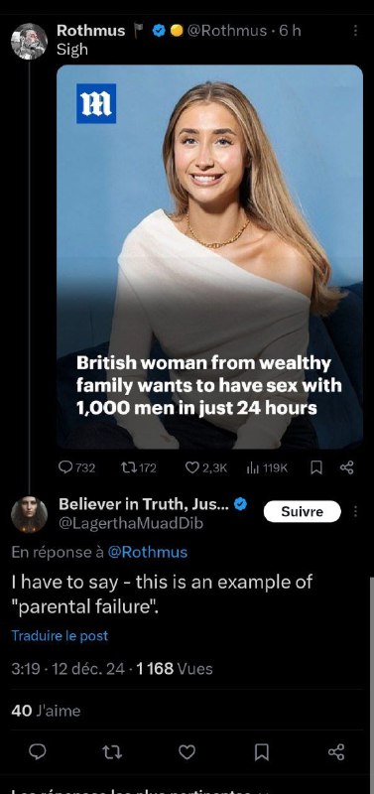
Task: Open the Daily Mail article image
Action: point(209,257)
